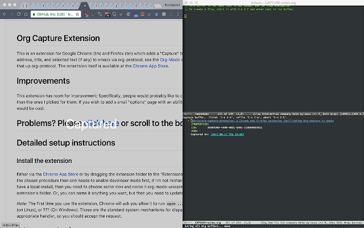Image resolution: width=364 pixels, height=228 pixels.
Task: Click the 'Capture buffer' header line in Emacs
Action: 235,117
